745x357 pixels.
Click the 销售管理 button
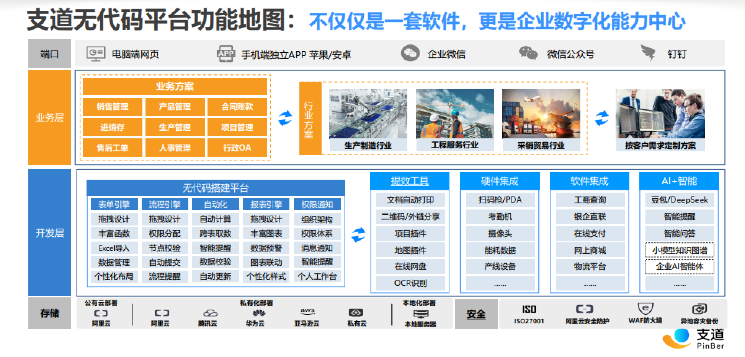[x=112, y=107]
